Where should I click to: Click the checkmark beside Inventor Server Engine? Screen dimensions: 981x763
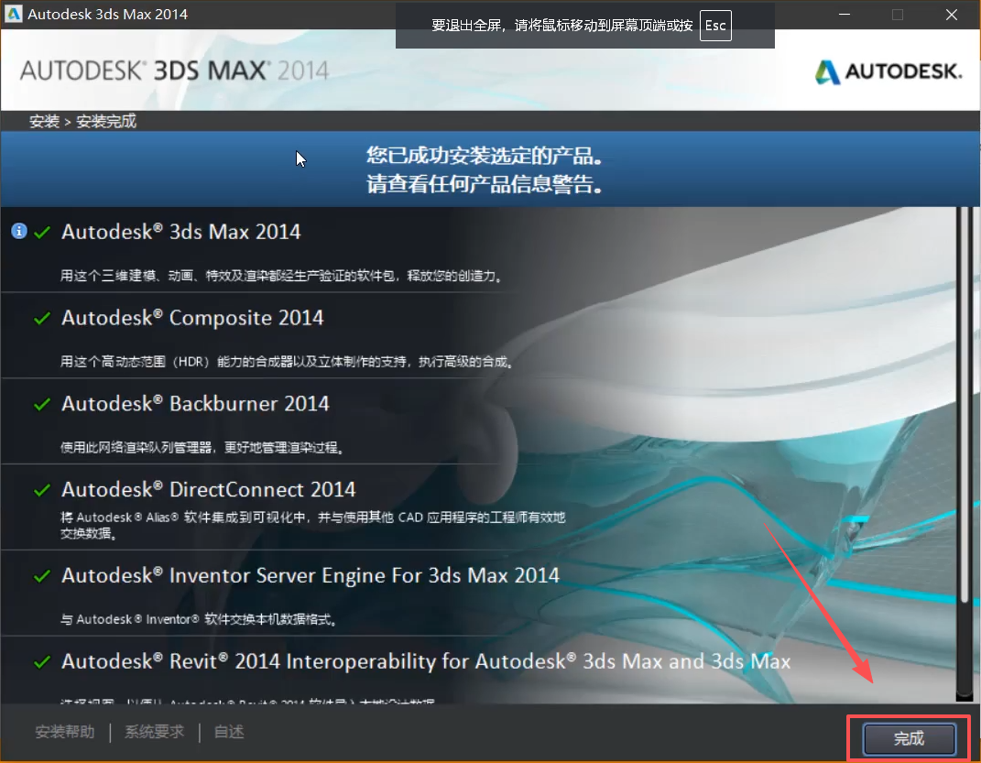click(41, 577)
